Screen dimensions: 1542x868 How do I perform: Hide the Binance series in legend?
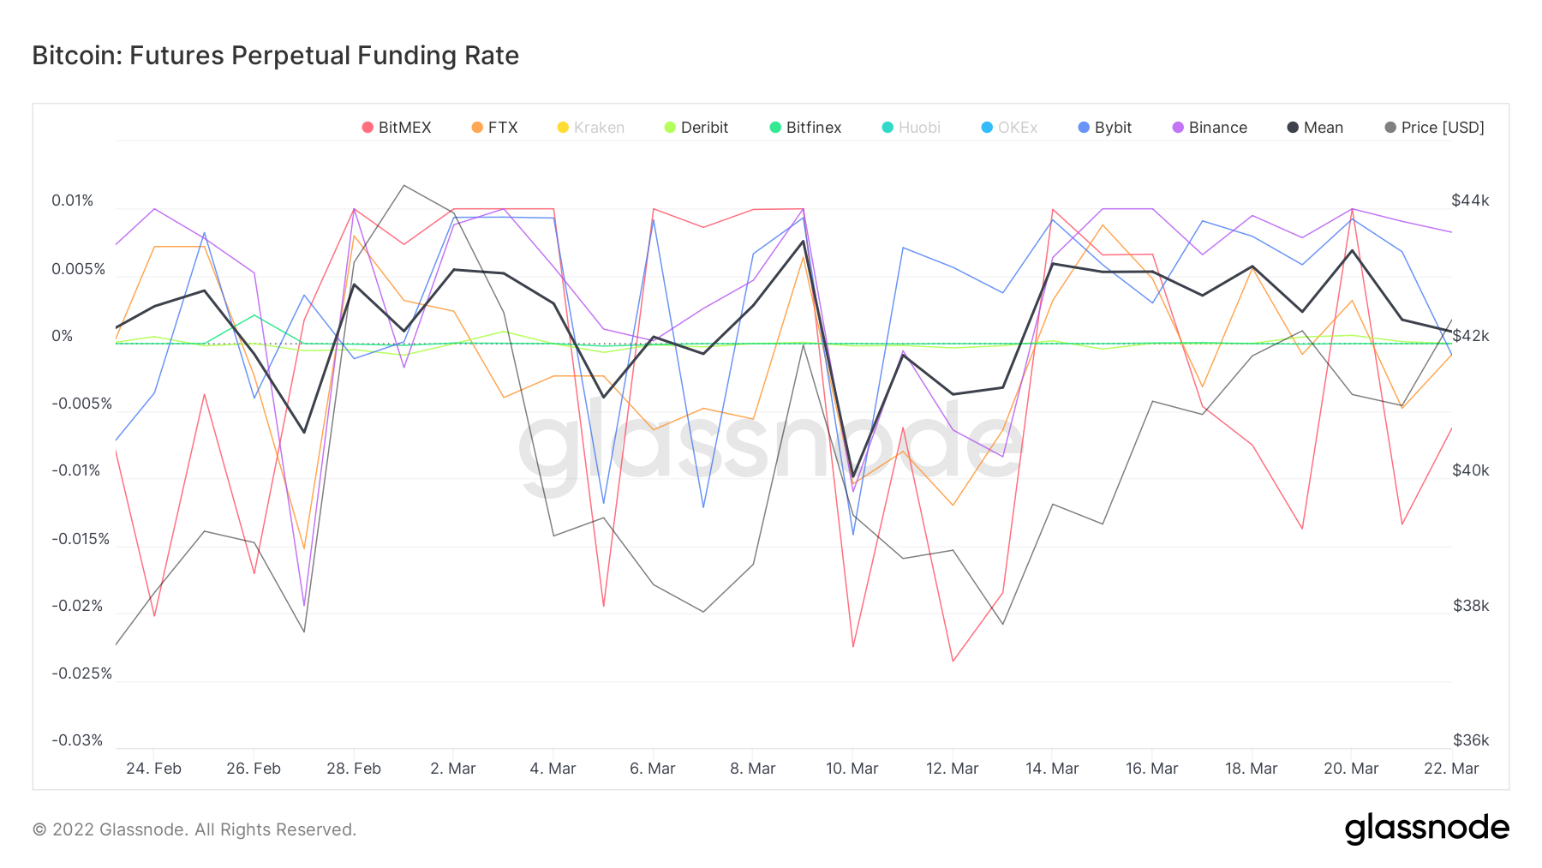(1216, 128)
